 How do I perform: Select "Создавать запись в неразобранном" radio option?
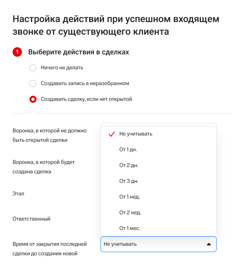pos(33,84)
